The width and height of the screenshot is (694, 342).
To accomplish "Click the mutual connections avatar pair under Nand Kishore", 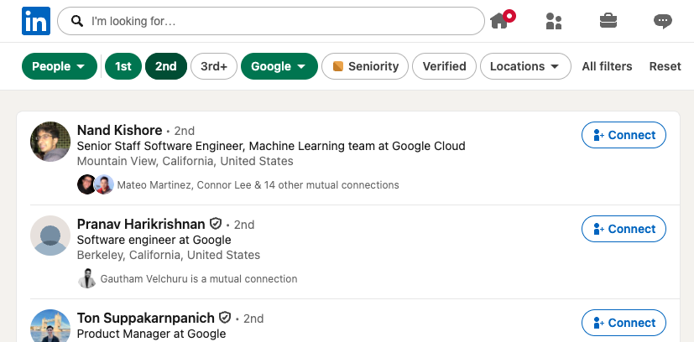I will [95, 184].
